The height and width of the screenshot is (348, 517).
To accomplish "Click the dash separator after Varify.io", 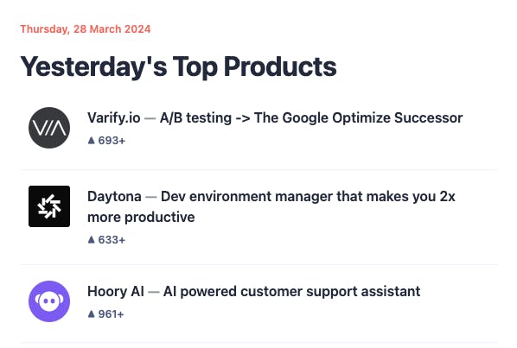I will point(150,118).
